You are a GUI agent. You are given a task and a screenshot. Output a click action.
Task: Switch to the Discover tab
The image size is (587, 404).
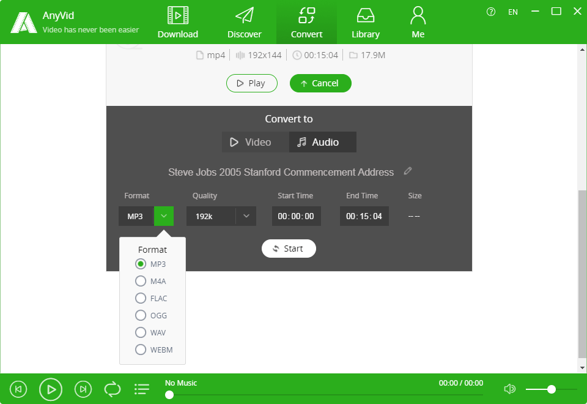tap(245, 23)
